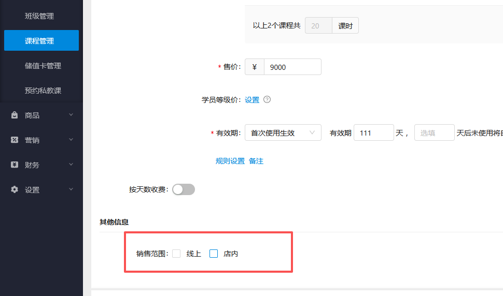Viewport: 503px width, 296px height.
Task: Expand the 营销 menu chevron
Action: point(71,140)
